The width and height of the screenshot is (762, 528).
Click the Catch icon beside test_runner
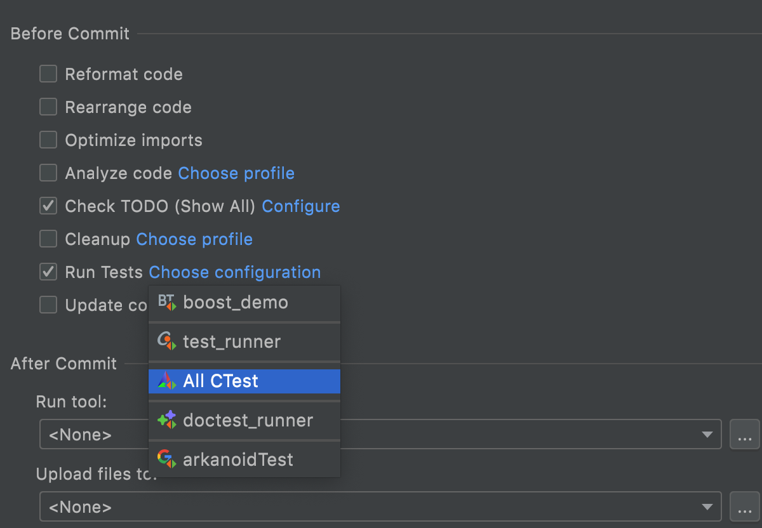point(166,342)
